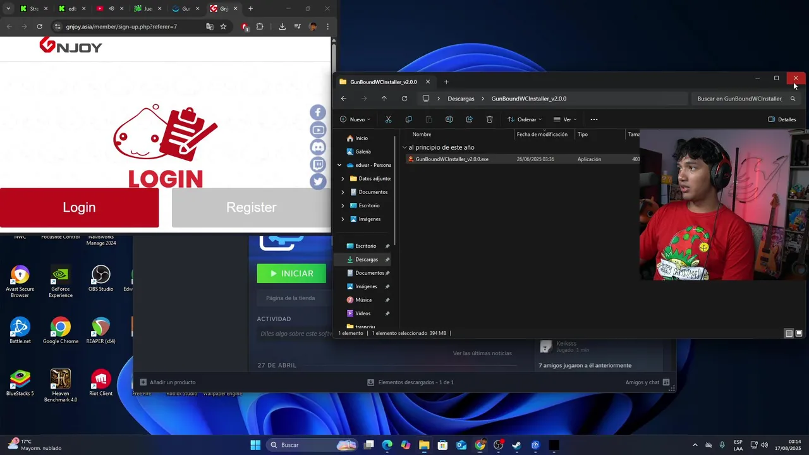Click the translate page icon in address bar
The width and height of the screenshot is (809, 455).
point(209,27)
